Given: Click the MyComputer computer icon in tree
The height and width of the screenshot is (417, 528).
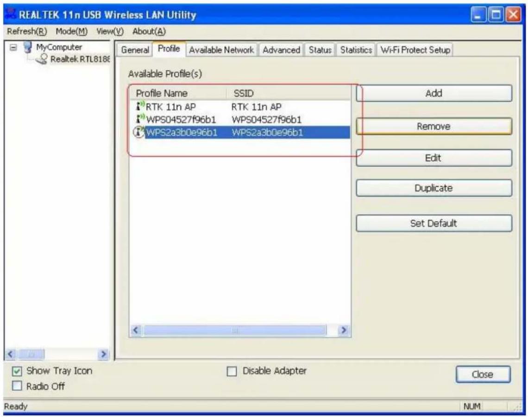Looking at the screenshot, I should [28, 47].
